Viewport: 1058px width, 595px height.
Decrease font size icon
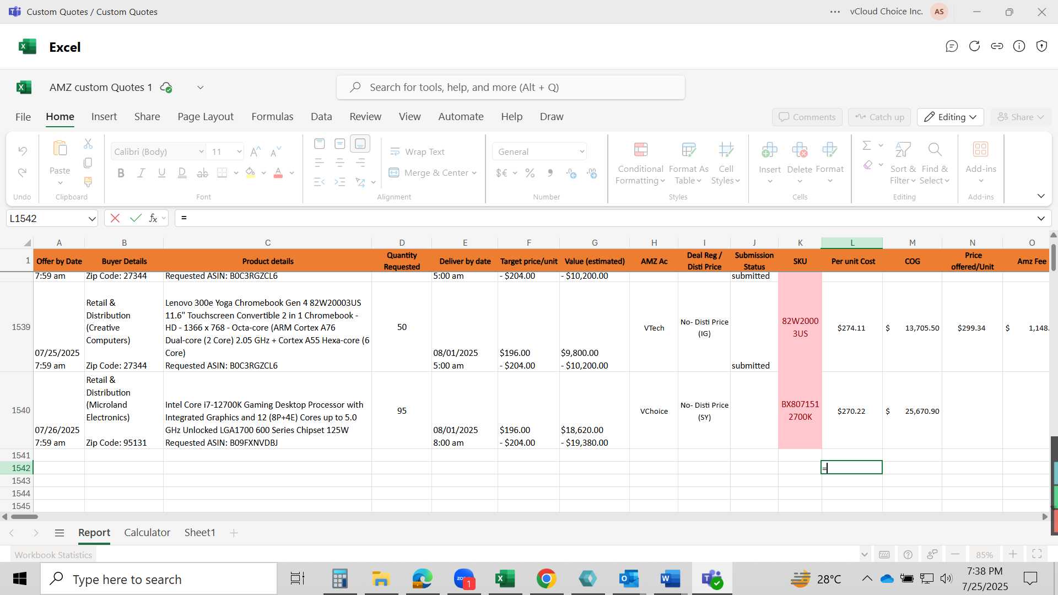tap(276, 152)
